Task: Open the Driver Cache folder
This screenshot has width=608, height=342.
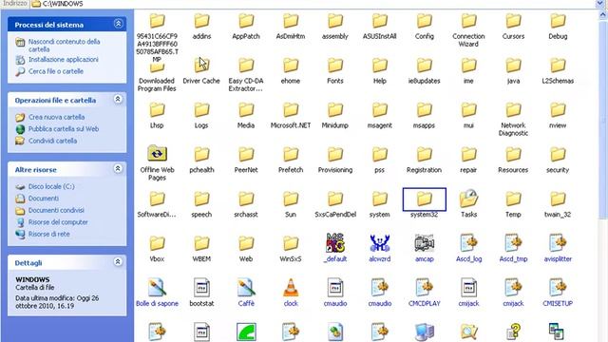Action: pyautogui.click(x=201, y=66)
